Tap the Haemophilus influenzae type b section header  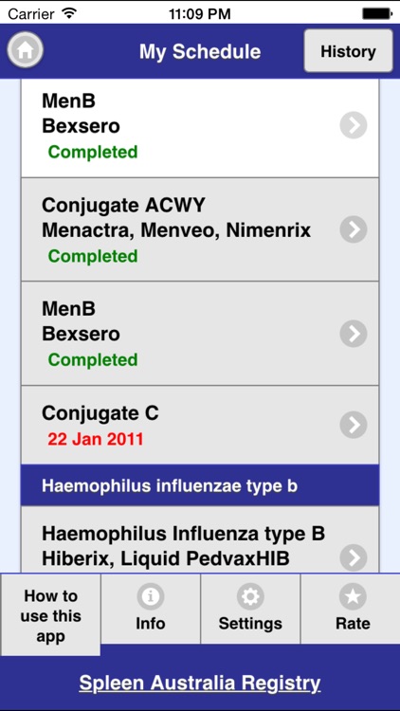click(200, 485)
